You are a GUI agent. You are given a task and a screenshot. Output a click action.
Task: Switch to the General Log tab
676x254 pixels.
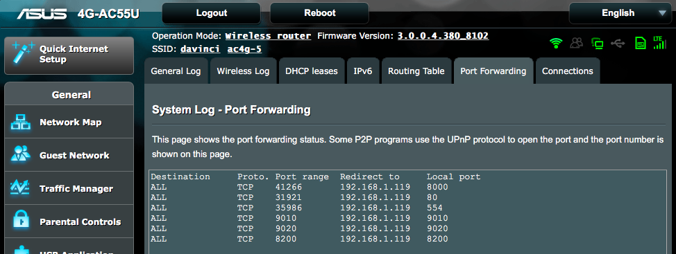tap(176, 71)
